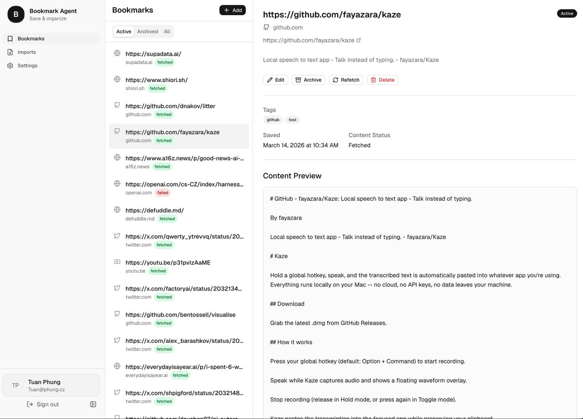Delete the kaze bookmark
583x419 pixels.
tap(382, 80)
